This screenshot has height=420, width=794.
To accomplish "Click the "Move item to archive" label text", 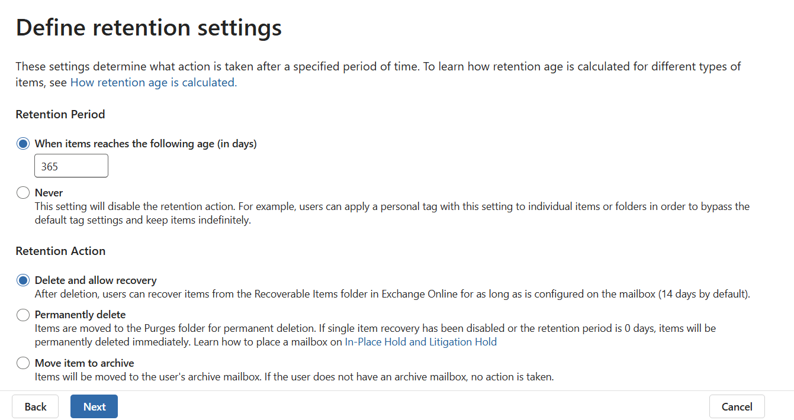I will pyautogui.click(x=84, y=363).
